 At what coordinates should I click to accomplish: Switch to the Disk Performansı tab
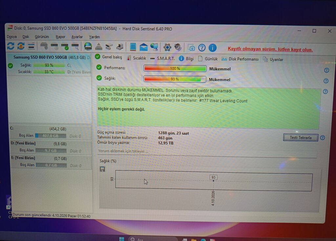coord(240,59)
